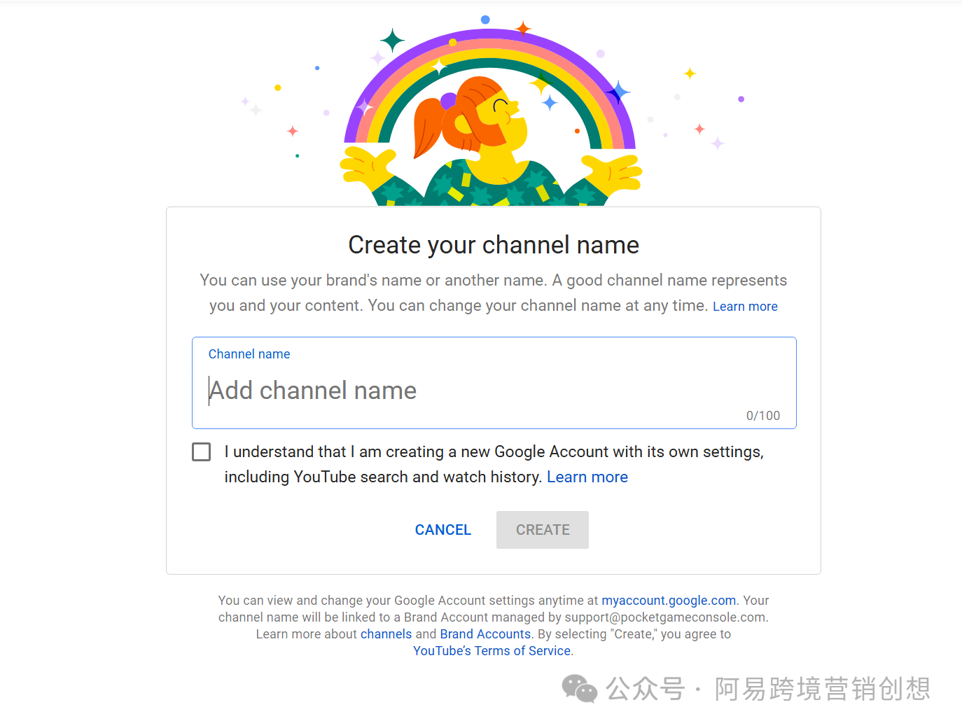Screen dimensions: 962x728
Task: Open YouTube's Terms of Service link
Action: tap(492, 651)
